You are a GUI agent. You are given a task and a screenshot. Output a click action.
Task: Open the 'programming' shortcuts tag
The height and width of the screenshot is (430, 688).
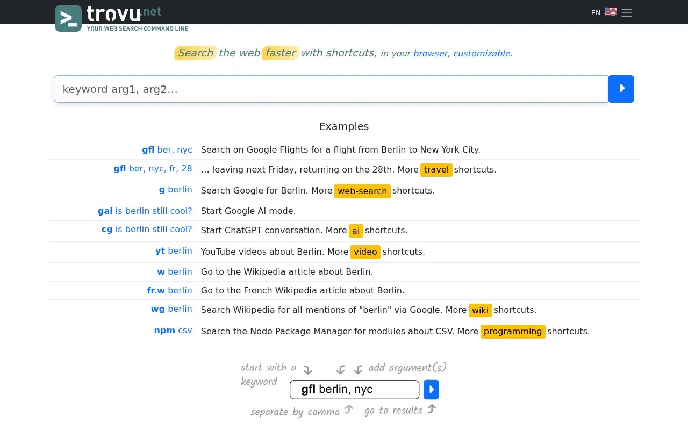[513, 332]
